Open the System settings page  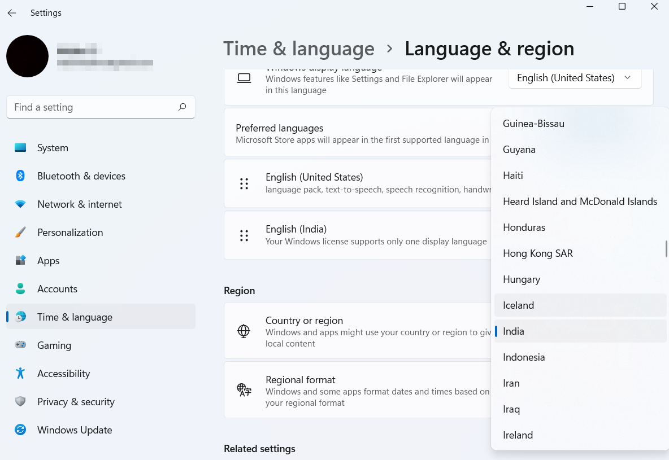coord(53,148)
